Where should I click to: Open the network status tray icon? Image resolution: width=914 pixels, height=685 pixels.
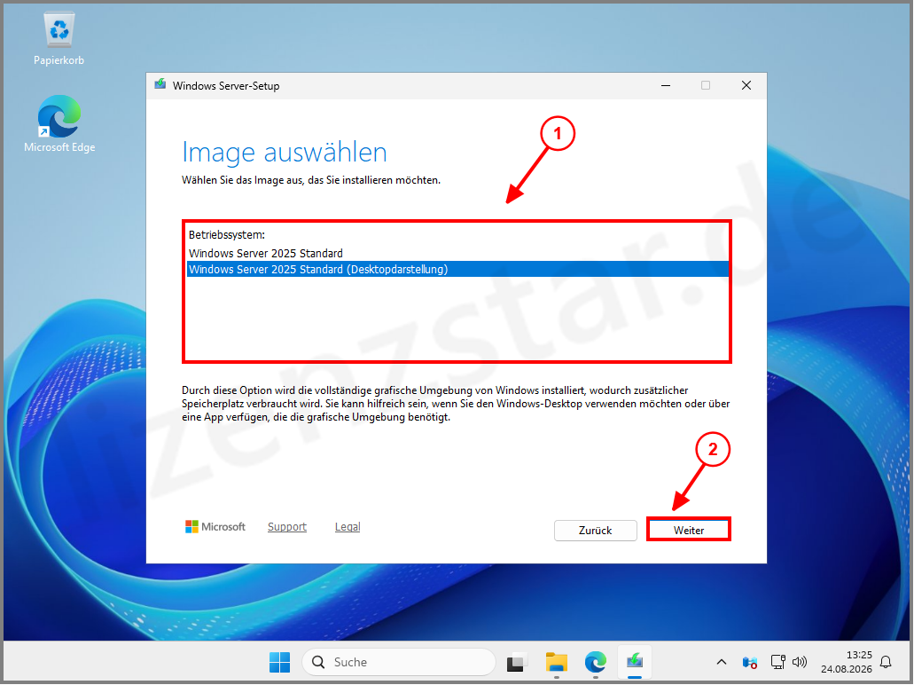tap(777, 662)
